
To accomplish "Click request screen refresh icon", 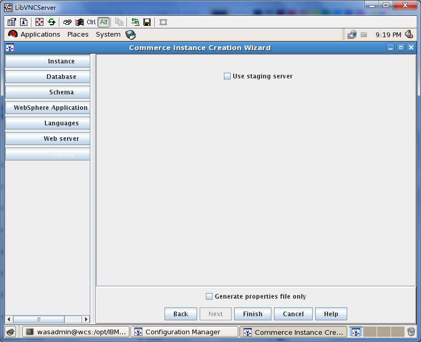I will [52, 22].
